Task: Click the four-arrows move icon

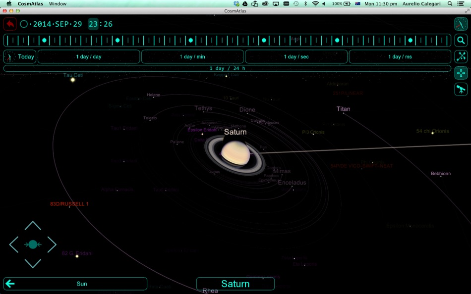Action: pyautogui.click(x=461, y=73)
